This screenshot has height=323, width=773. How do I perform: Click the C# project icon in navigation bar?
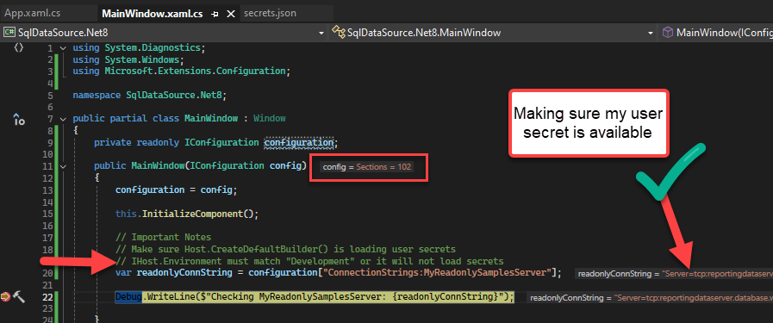click(9, 33)
